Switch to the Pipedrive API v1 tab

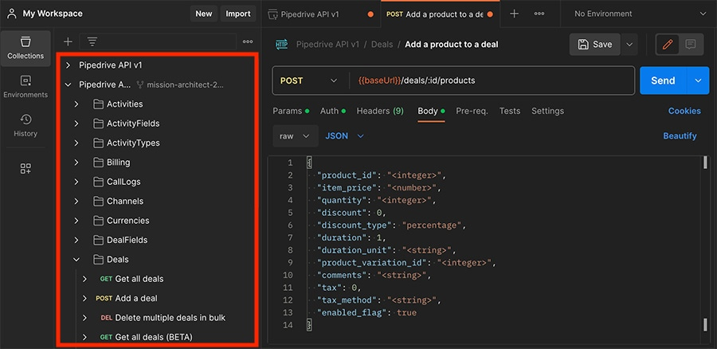[x=321, y=14]
